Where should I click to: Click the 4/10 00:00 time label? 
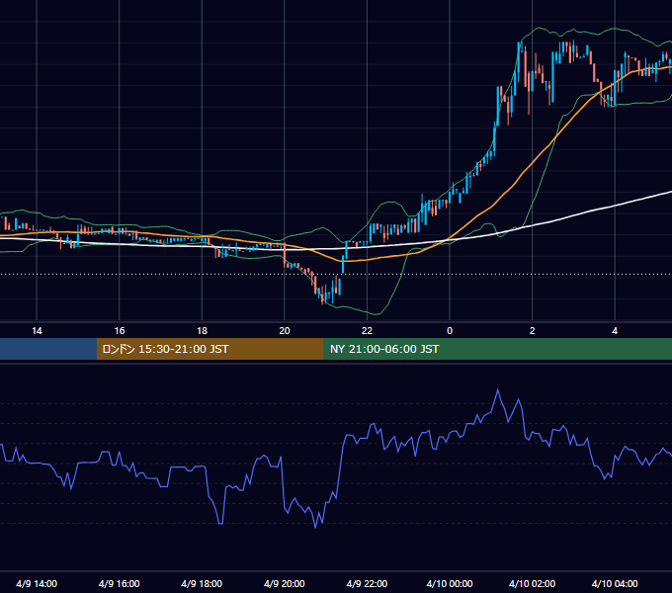450,583
